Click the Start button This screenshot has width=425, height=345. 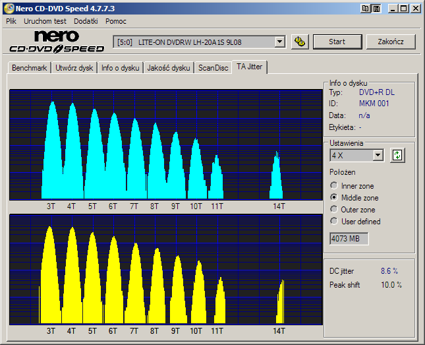click(337, 42)
